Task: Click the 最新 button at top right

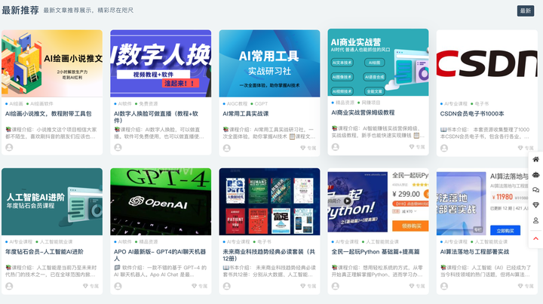Action: point(526,11)
